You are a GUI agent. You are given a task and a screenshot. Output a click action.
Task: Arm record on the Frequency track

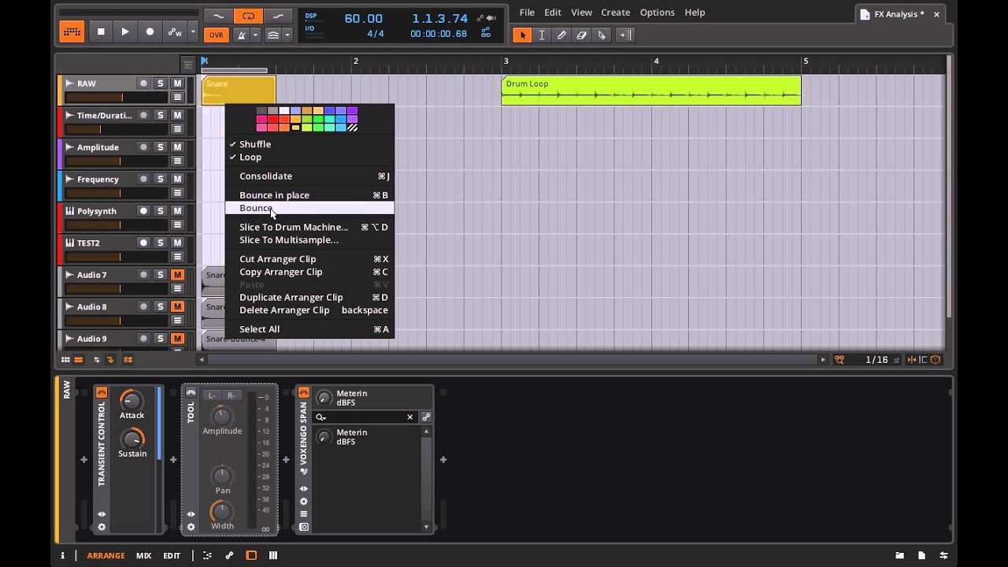pyautogui.click(x=143, y=179)
